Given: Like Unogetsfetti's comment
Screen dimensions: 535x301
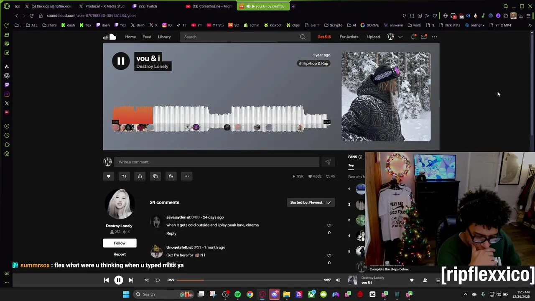Looking at the screenshot, I should click(x=329, y=255).
